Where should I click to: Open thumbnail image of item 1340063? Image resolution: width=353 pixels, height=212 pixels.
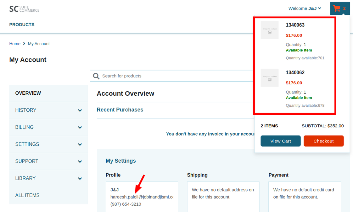coord(270,31)
